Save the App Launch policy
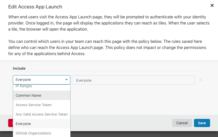Screen dimensions: 218x137 [202, 123]
